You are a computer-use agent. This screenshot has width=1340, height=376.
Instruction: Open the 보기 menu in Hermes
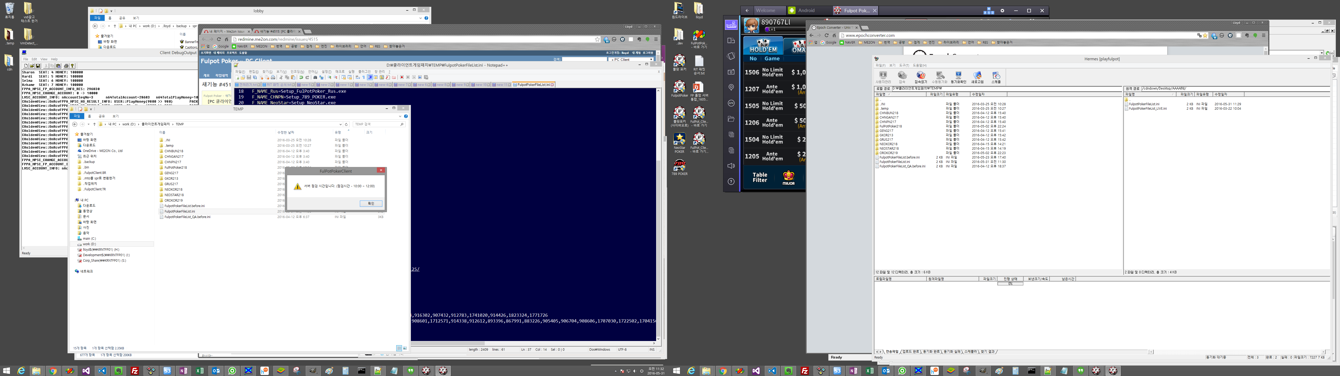[x=892, y=66]
